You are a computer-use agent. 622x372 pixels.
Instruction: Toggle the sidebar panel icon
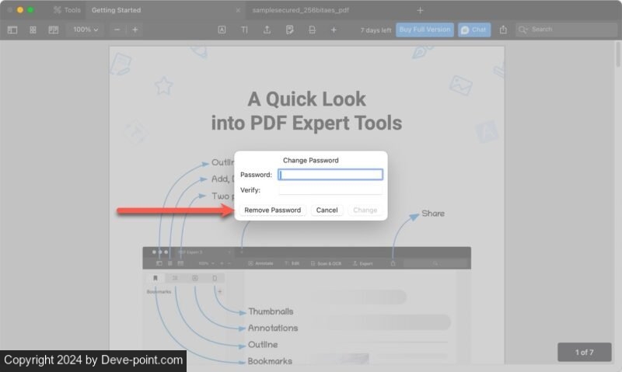tap(12, 30)
